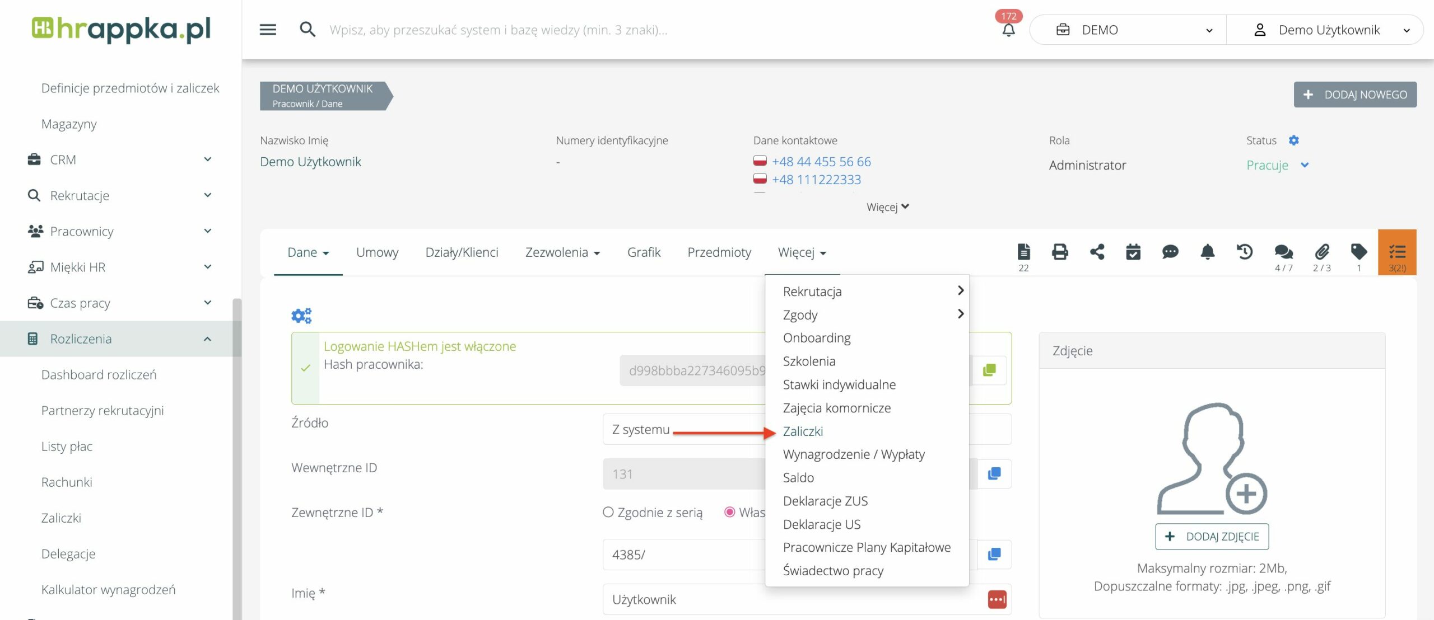Click the attachments paperclip icon
The width and height of the screenshot is (1434, 620).
tap(1322, 252)
